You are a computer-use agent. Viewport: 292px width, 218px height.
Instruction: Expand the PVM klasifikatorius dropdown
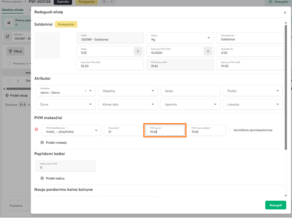click(96, 130)
